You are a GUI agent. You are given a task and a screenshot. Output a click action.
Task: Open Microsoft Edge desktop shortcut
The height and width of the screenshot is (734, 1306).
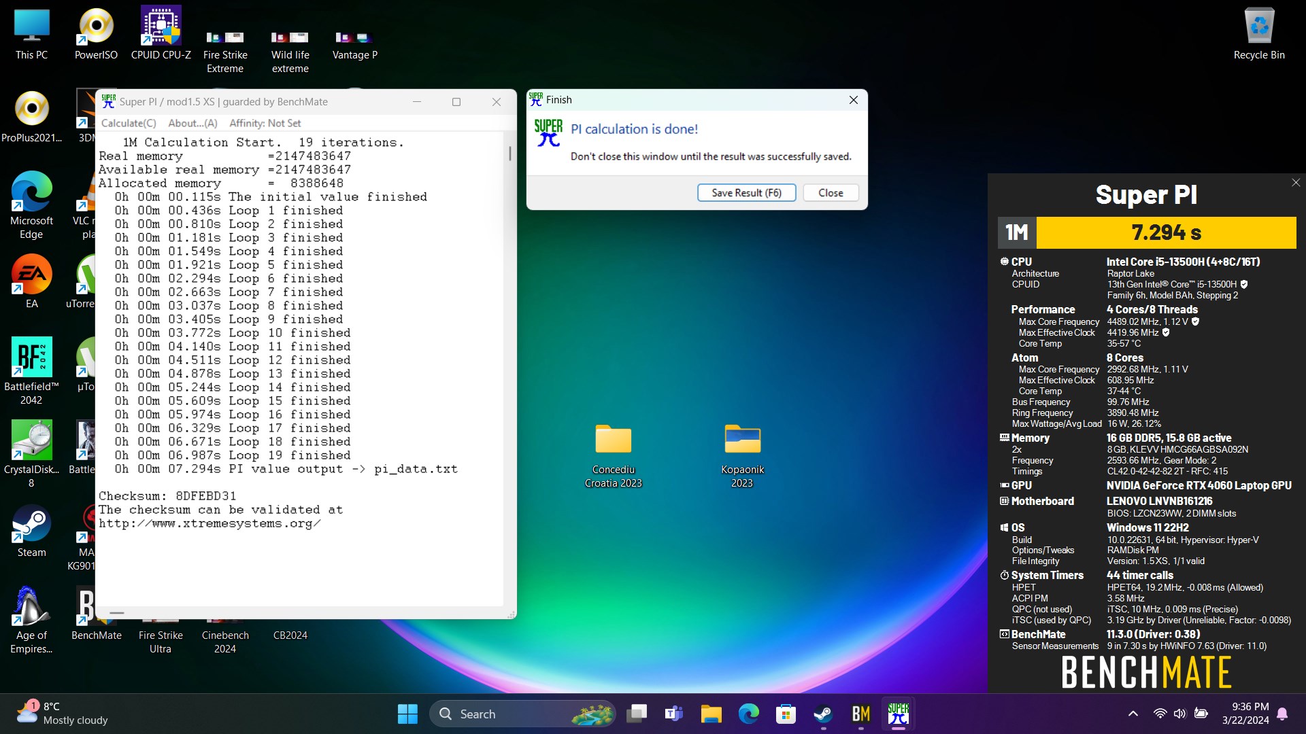coord(31,205)
